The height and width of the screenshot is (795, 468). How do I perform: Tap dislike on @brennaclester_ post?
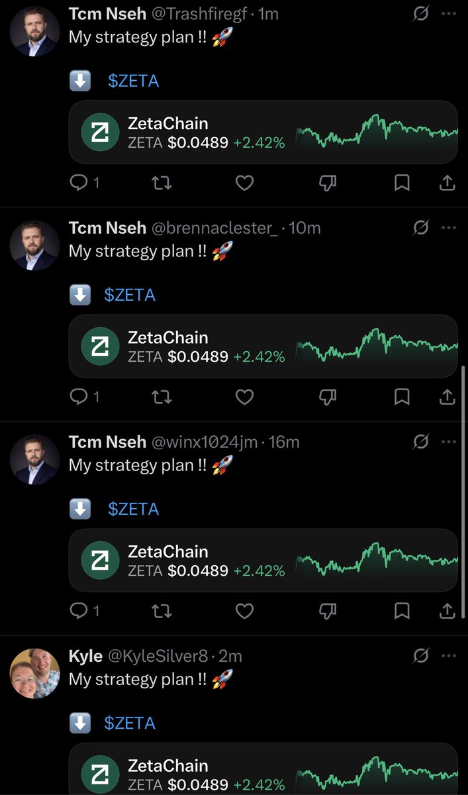[328, 396]
